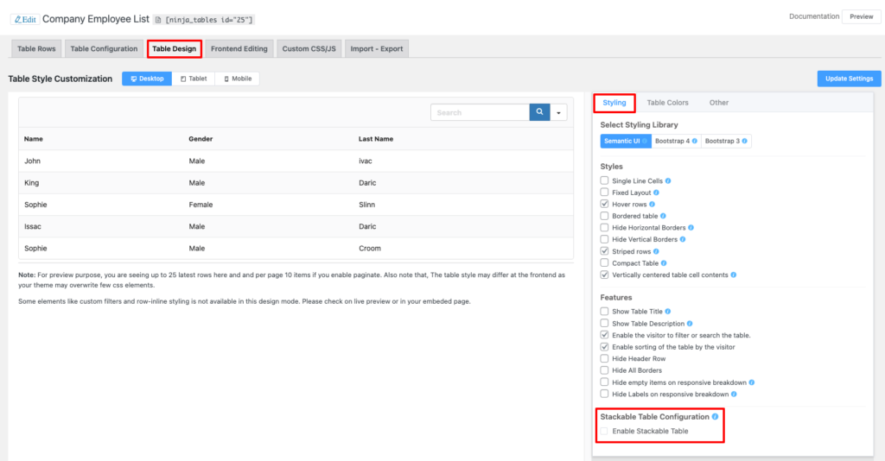Check Hide Labels on responsive breakdown
Screen dimensions: 885x461
coord(604,394)
